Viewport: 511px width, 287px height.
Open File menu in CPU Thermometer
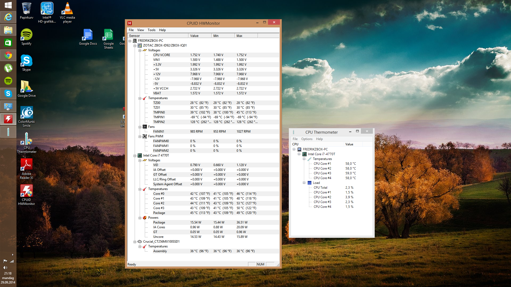pos(295,139)
